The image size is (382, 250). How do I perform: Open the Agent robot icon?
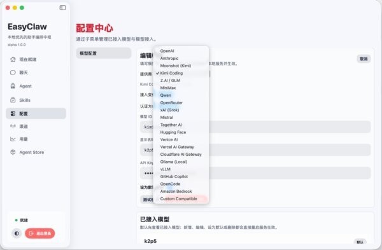[13, 86]
